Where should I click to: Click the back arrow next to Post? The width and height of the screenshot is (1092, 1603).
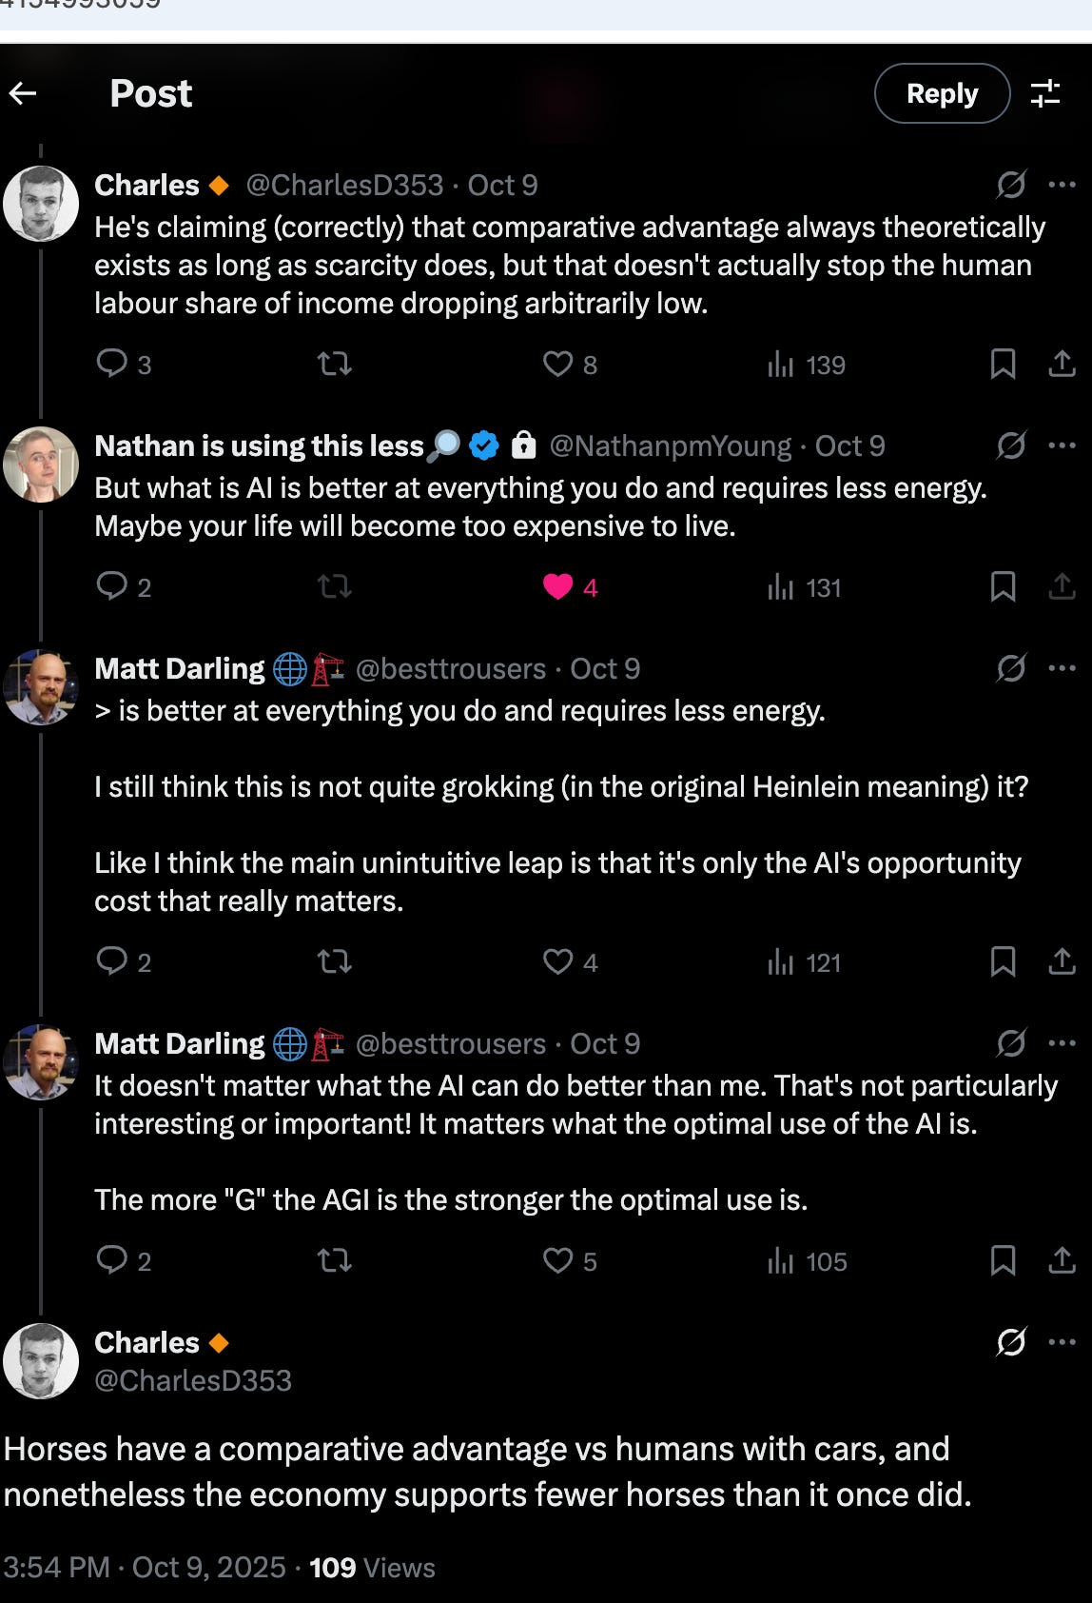click(23, 93)
